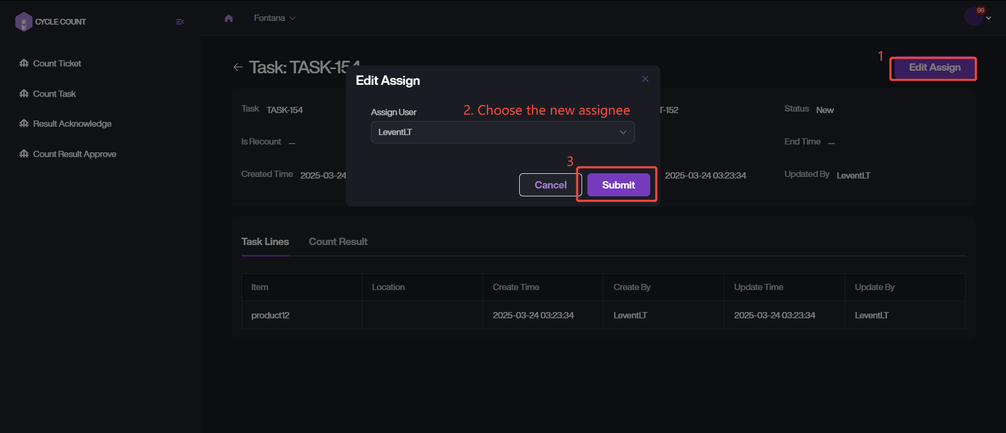Click the Count Task sidebar icon
This screenshot has height=433, width=1006.
[24, 94]
